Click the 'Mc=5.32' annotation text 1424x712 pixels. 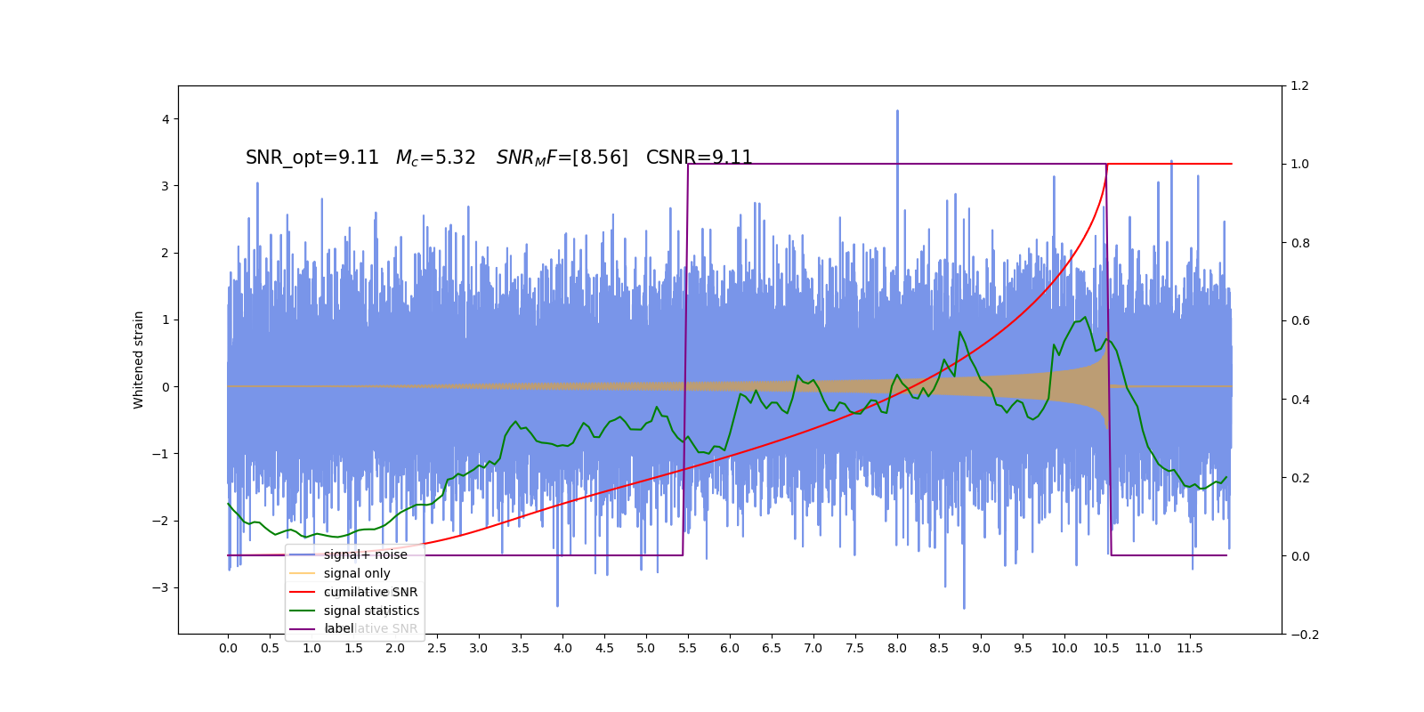[436, 158]
